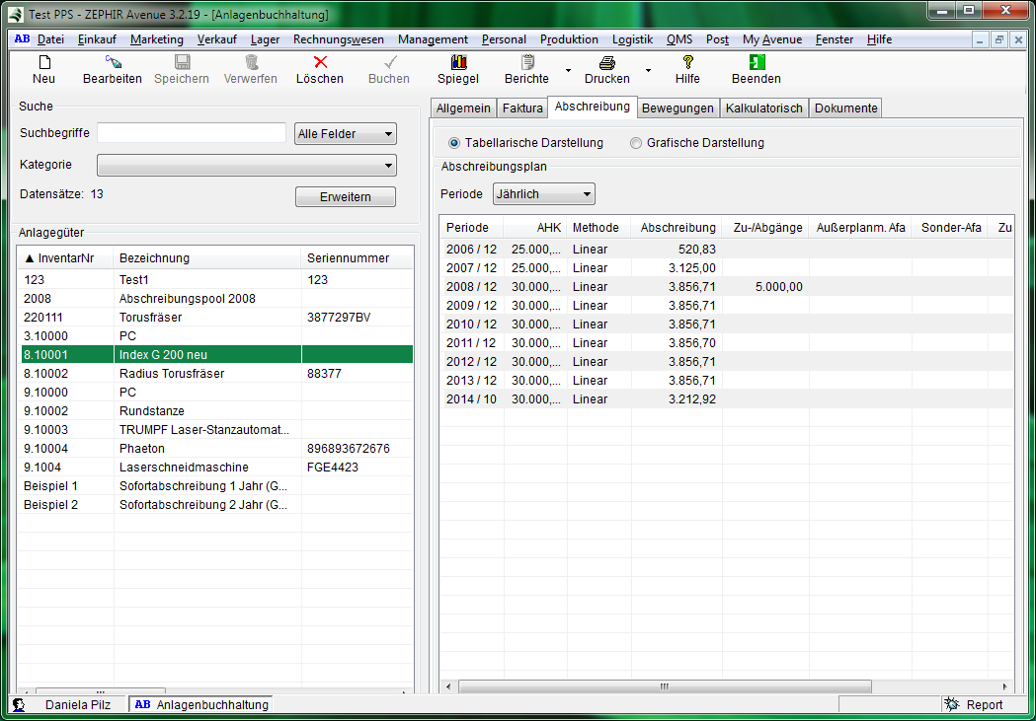Open the Rechnungswesen menu

coord(338,39)
